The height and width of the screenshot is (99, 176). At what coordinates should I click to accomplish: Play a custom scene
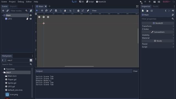tap(159, 2)
